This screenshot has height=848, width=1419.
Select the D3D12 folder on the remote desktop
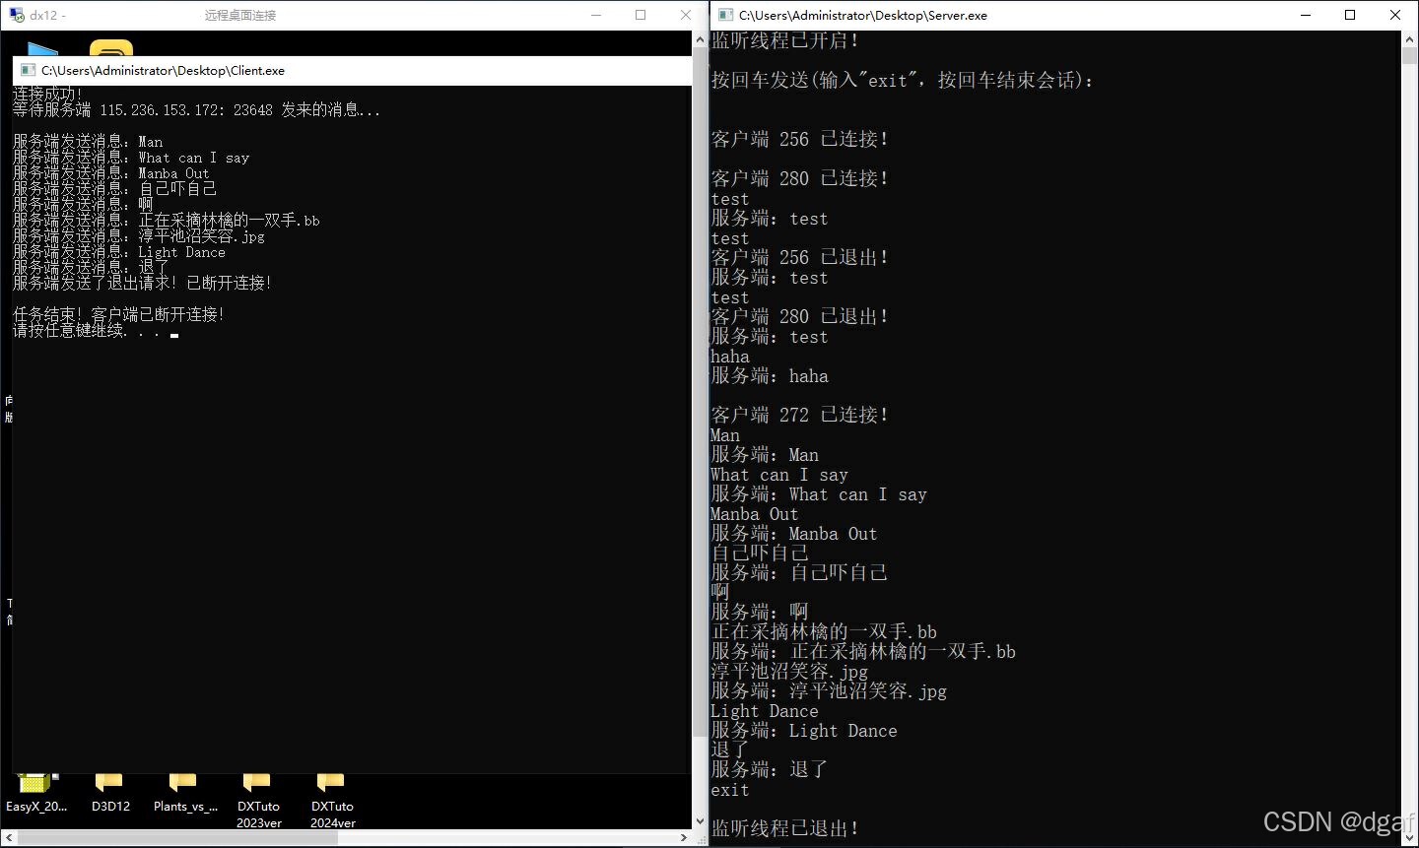click(x=110, y=793)
